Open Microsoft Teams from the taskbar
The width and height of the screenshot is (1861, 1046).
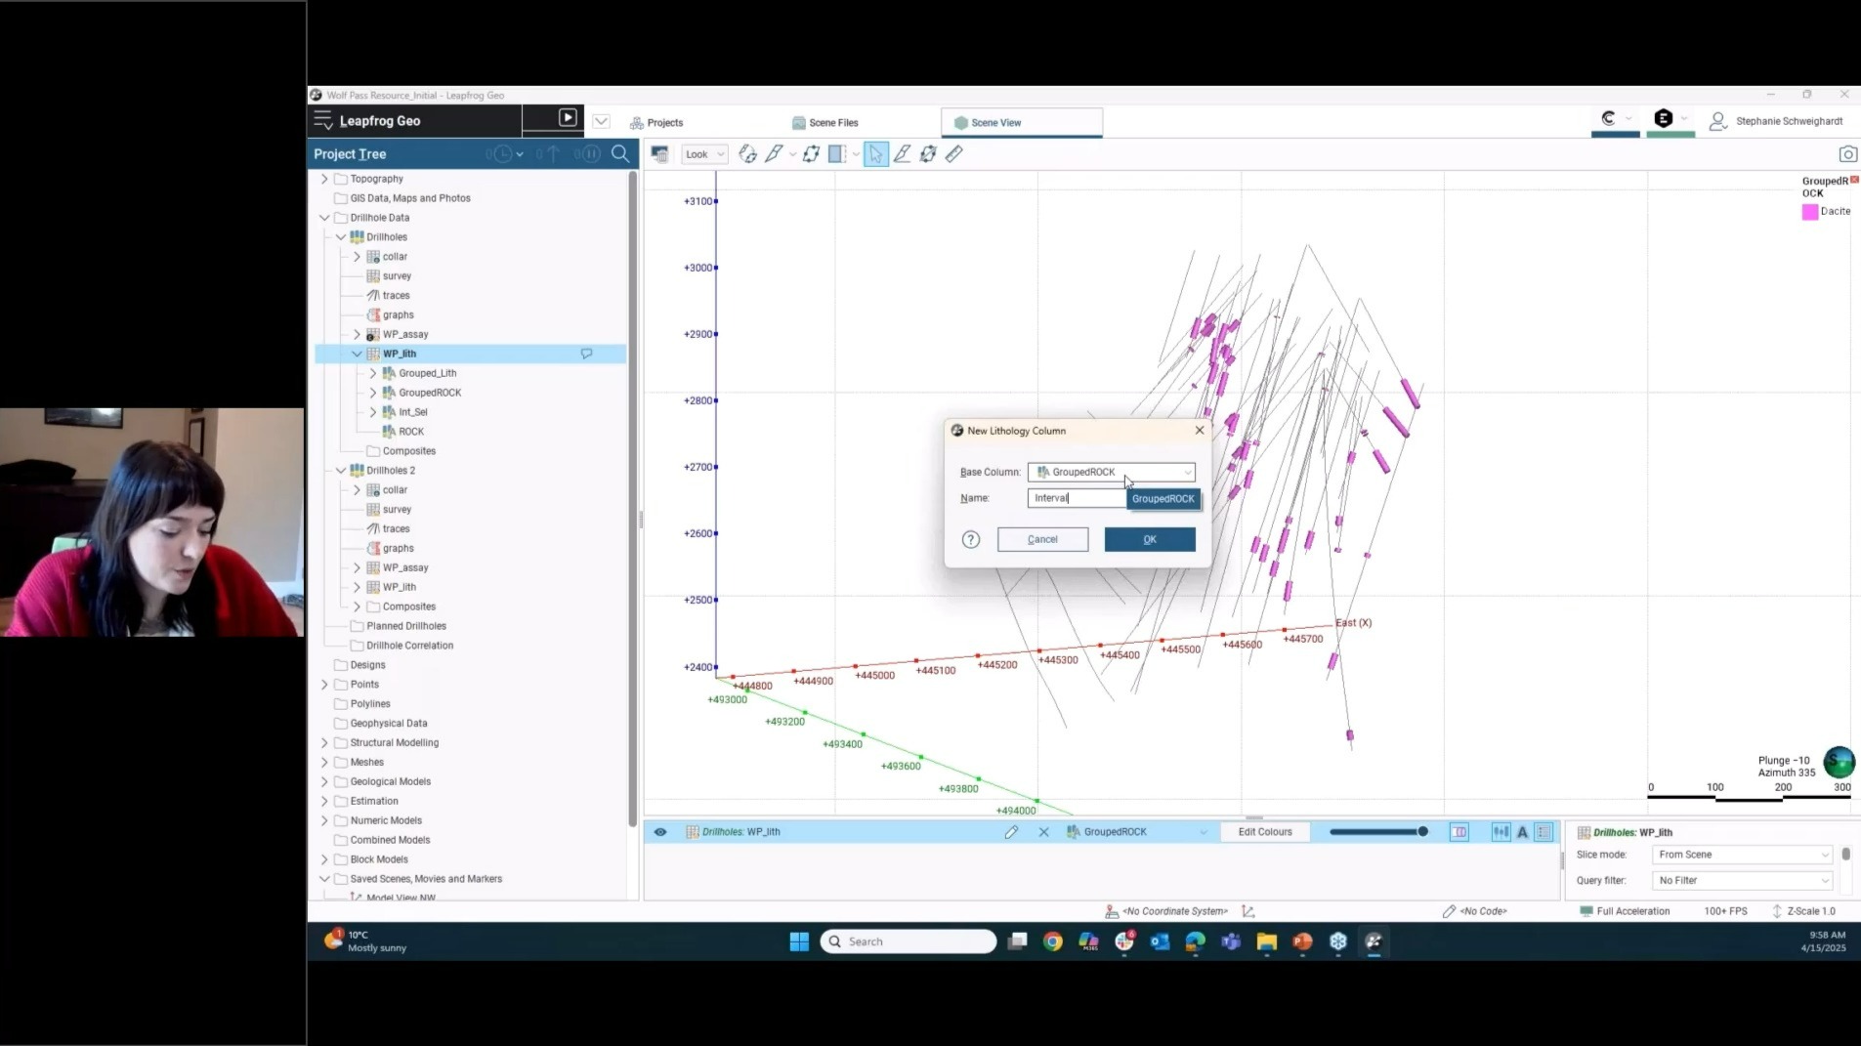tap(1231, 941)
